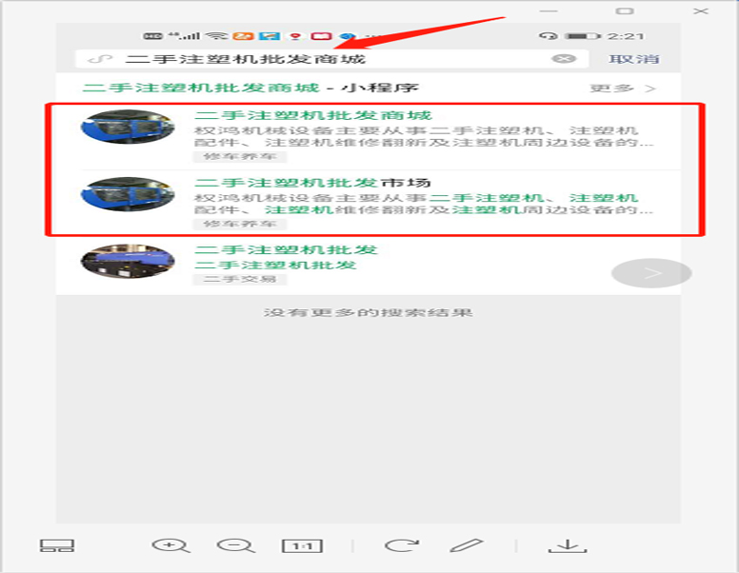739x573 pixels.
Task: Click the Wi-Fi status icon
Action: (x=216, y=36)
